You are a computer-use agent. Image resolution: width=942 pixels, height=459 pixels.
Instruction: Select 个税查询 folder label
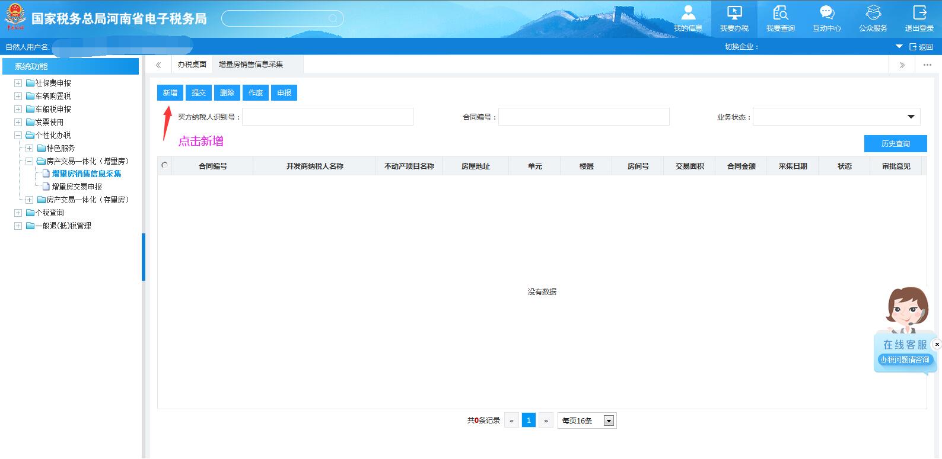tap(49, 213)
